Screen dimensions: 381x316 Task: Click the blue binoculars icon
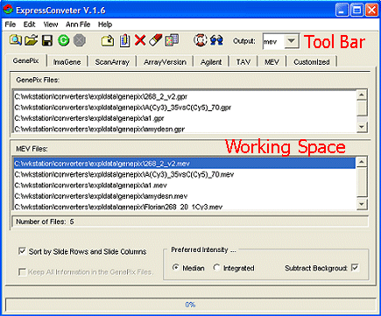coord(216,40)
